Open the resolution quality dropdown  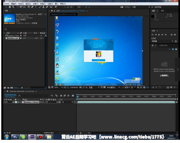94,87
